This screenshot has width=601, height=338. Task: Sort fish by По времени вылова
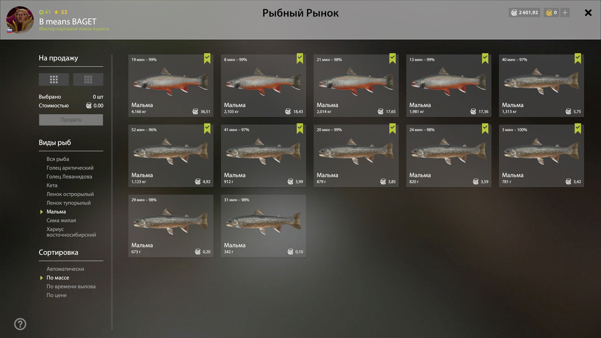coord(71,286)
